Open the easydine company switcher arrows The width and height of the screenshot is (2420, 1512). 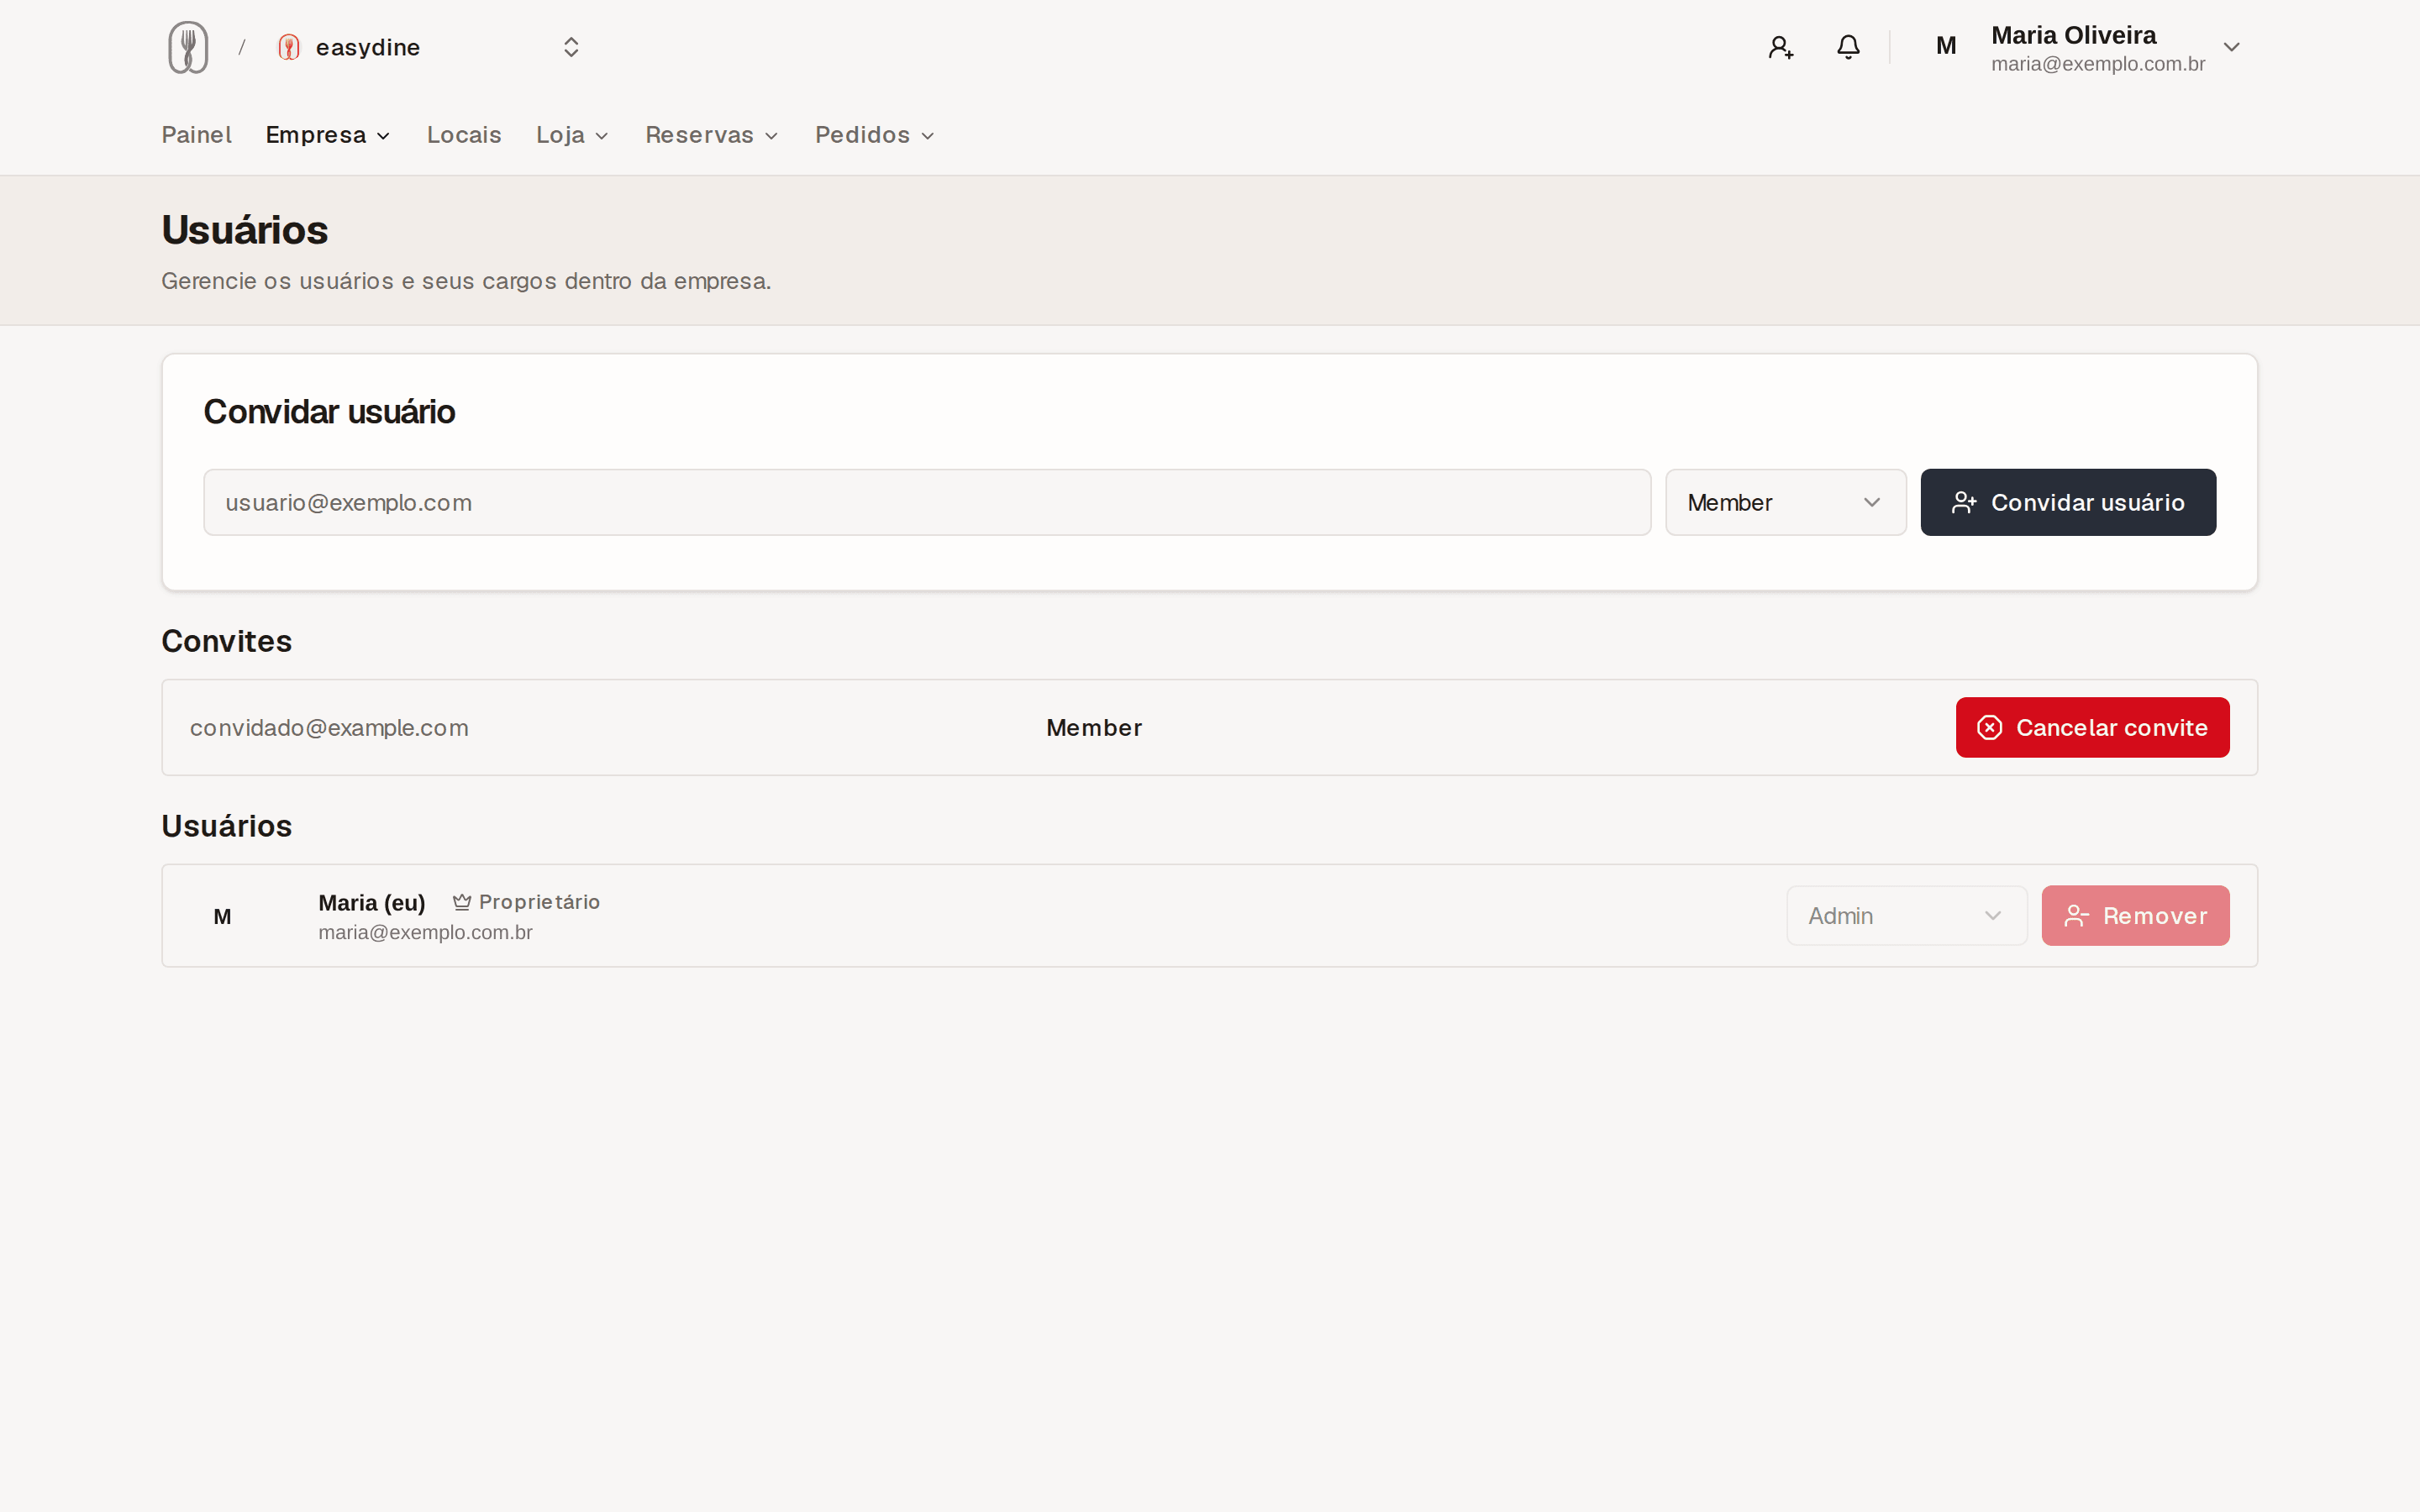tap(571, 47)
